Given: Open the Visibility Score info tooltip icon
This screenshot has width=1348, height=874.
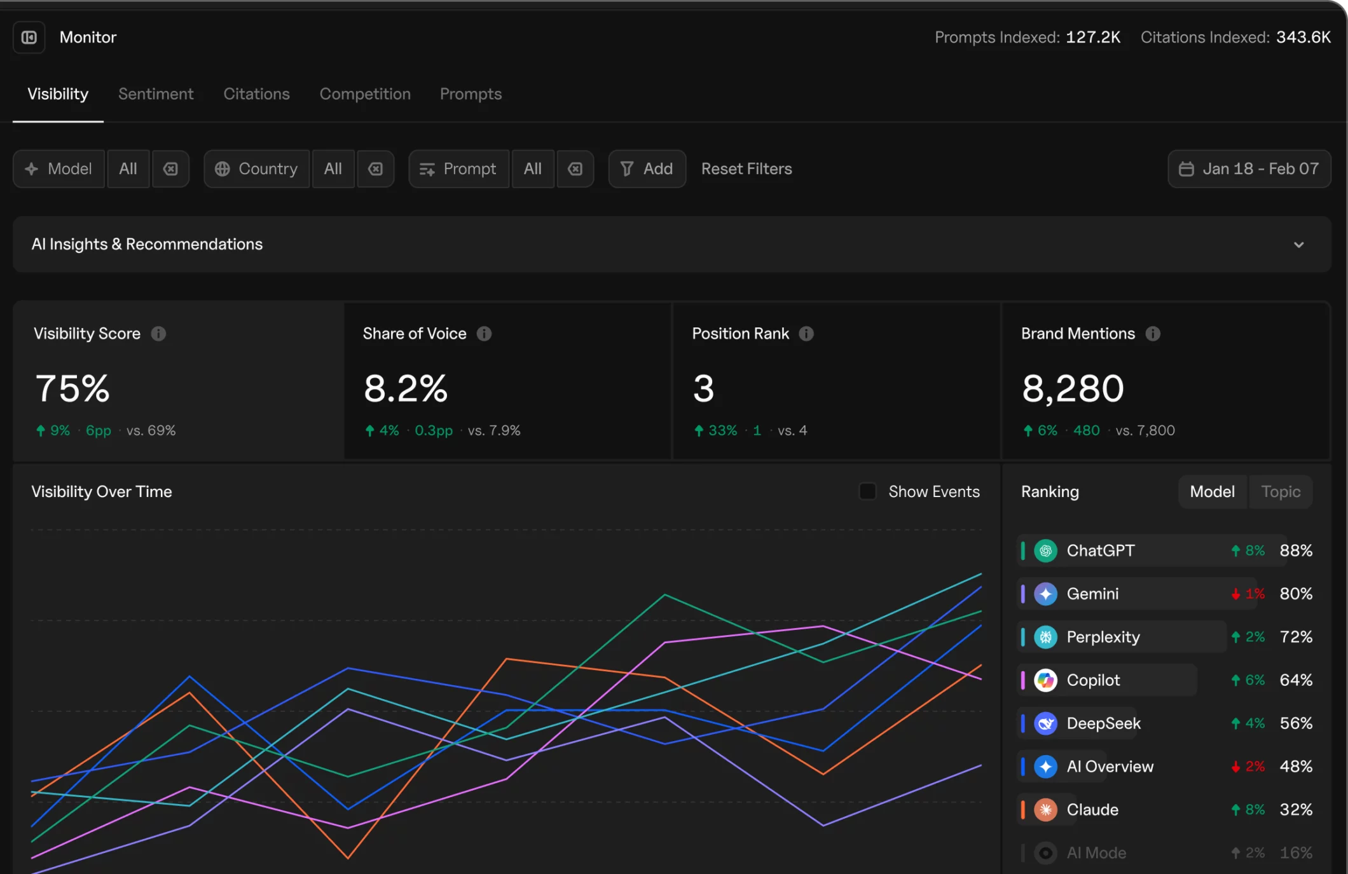Looking at the screenshot, I should pyautogui.click(x=158, y=334).
